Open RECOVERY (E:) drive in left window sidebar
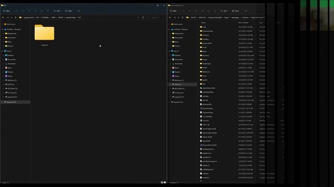This screenshot has width=334, height=187. tap(11, 89)
